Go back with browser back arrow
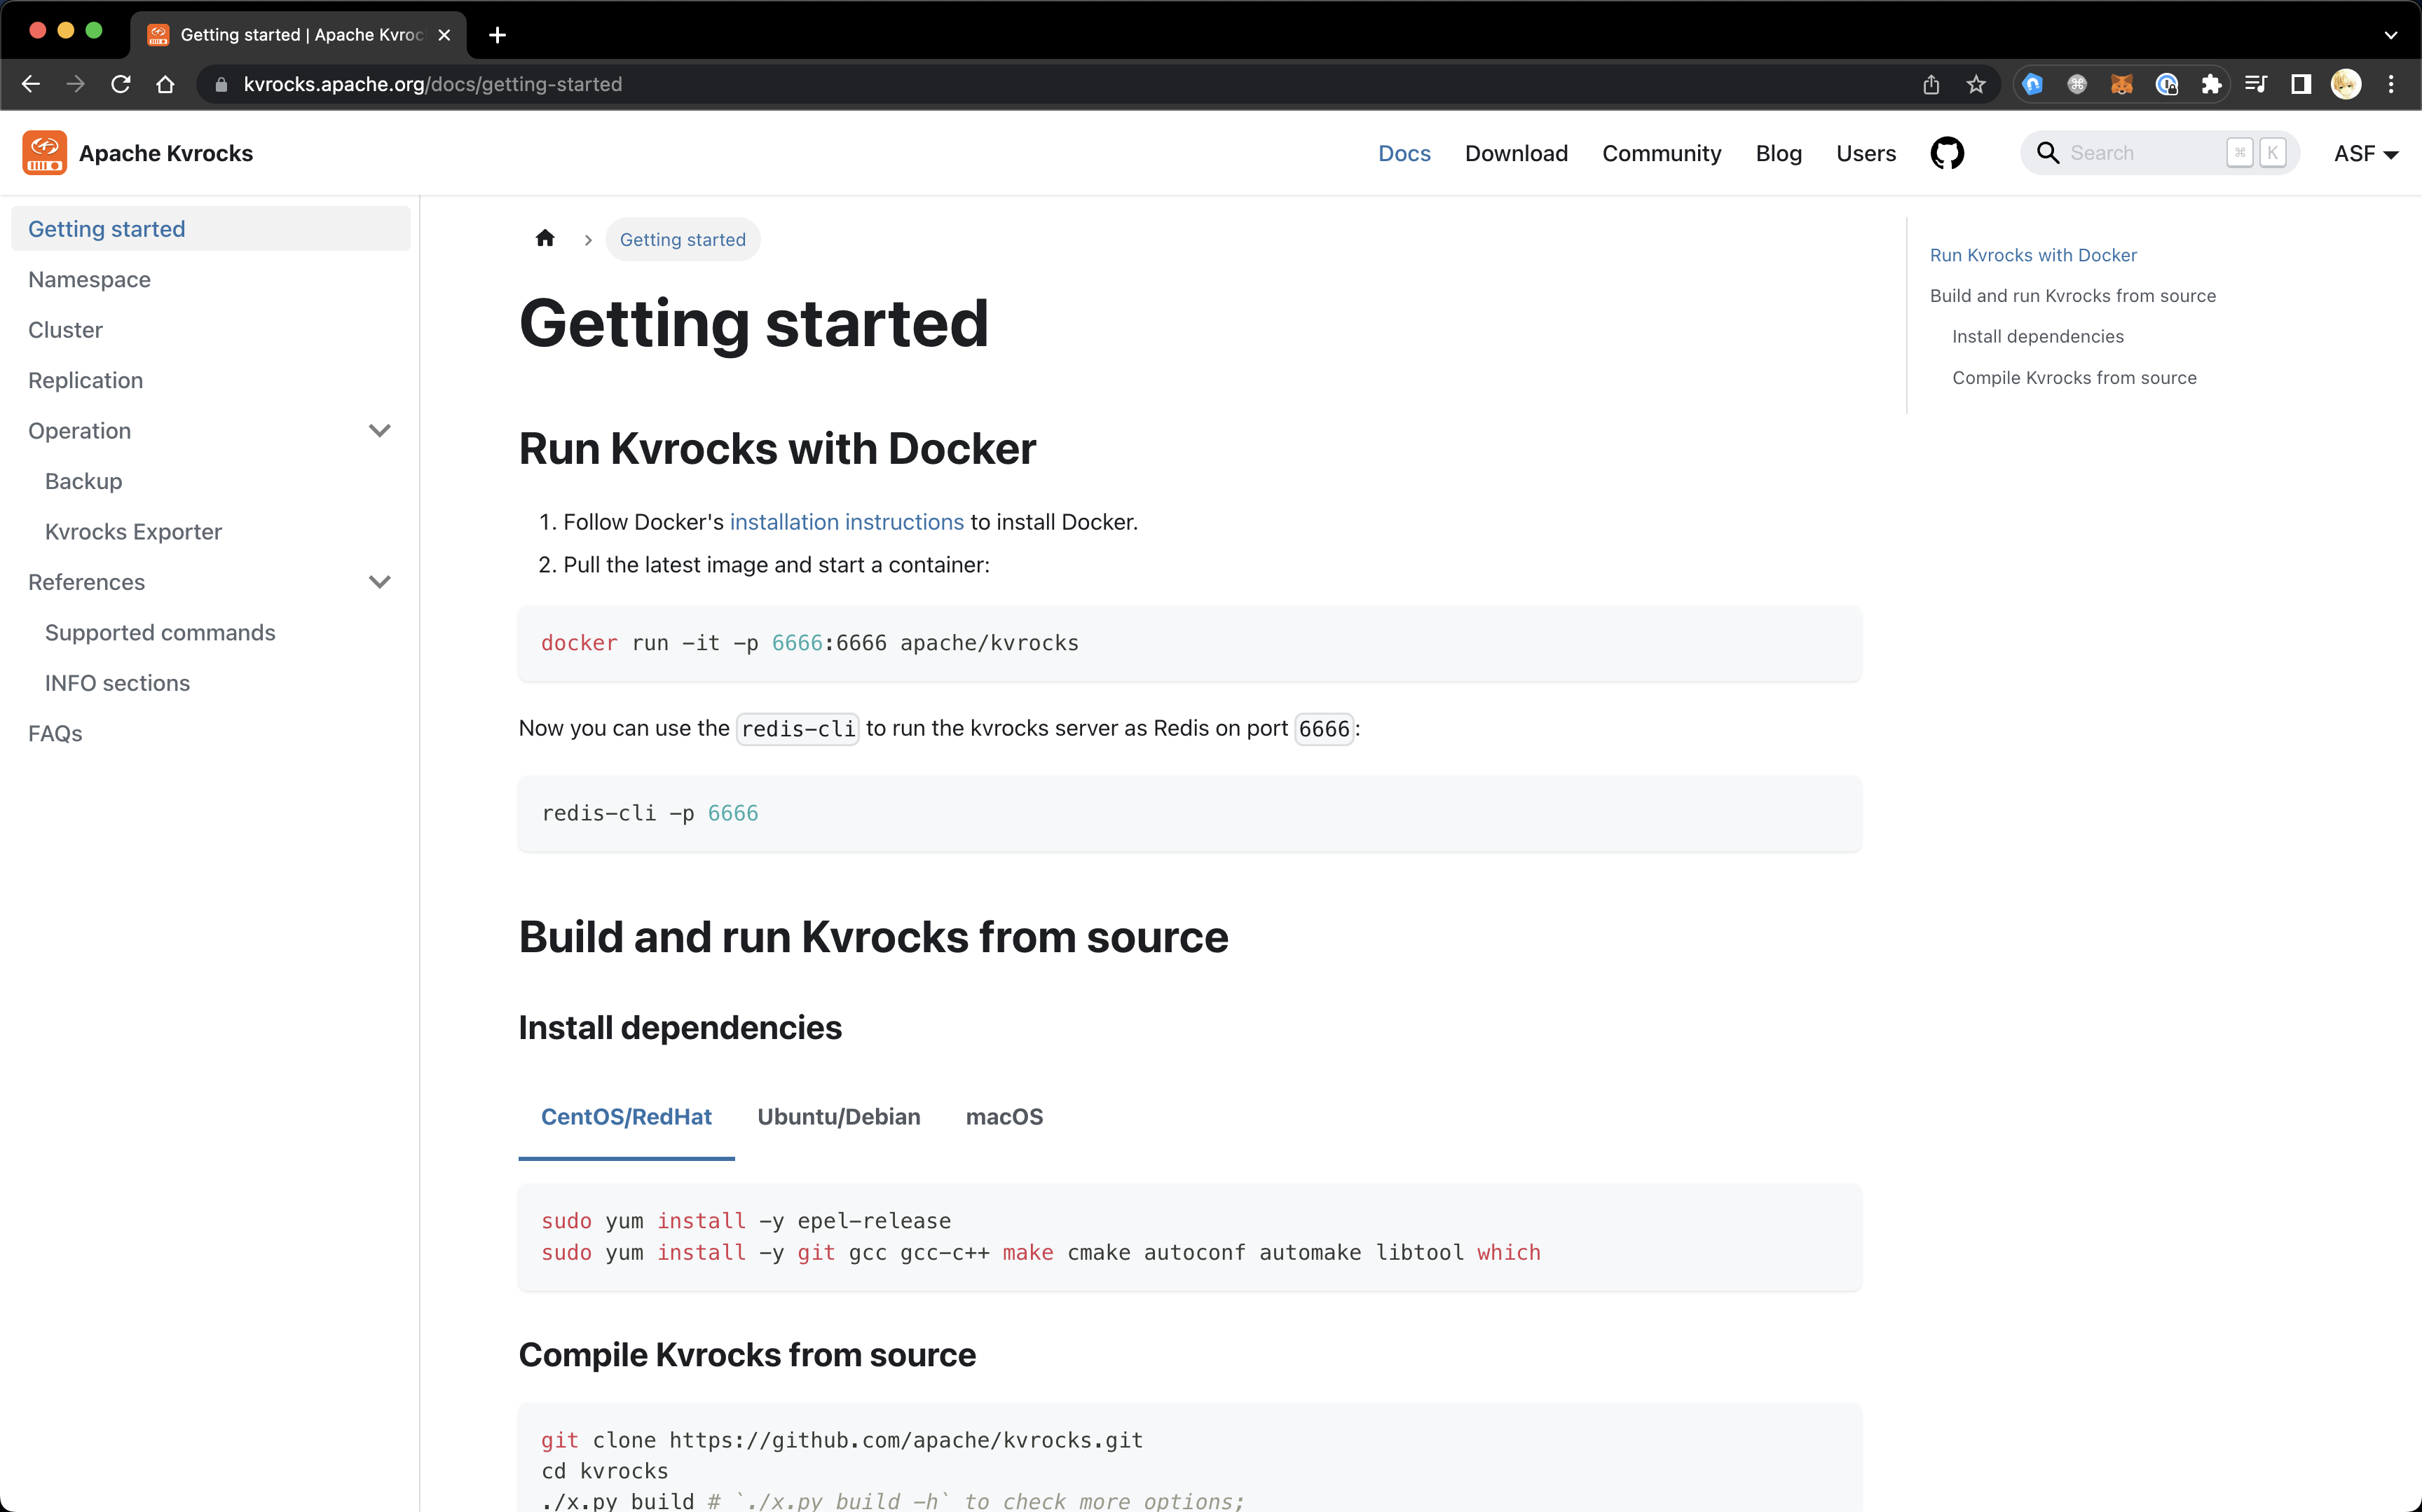Screen dimensions: 2422x1512 [31, 84]
